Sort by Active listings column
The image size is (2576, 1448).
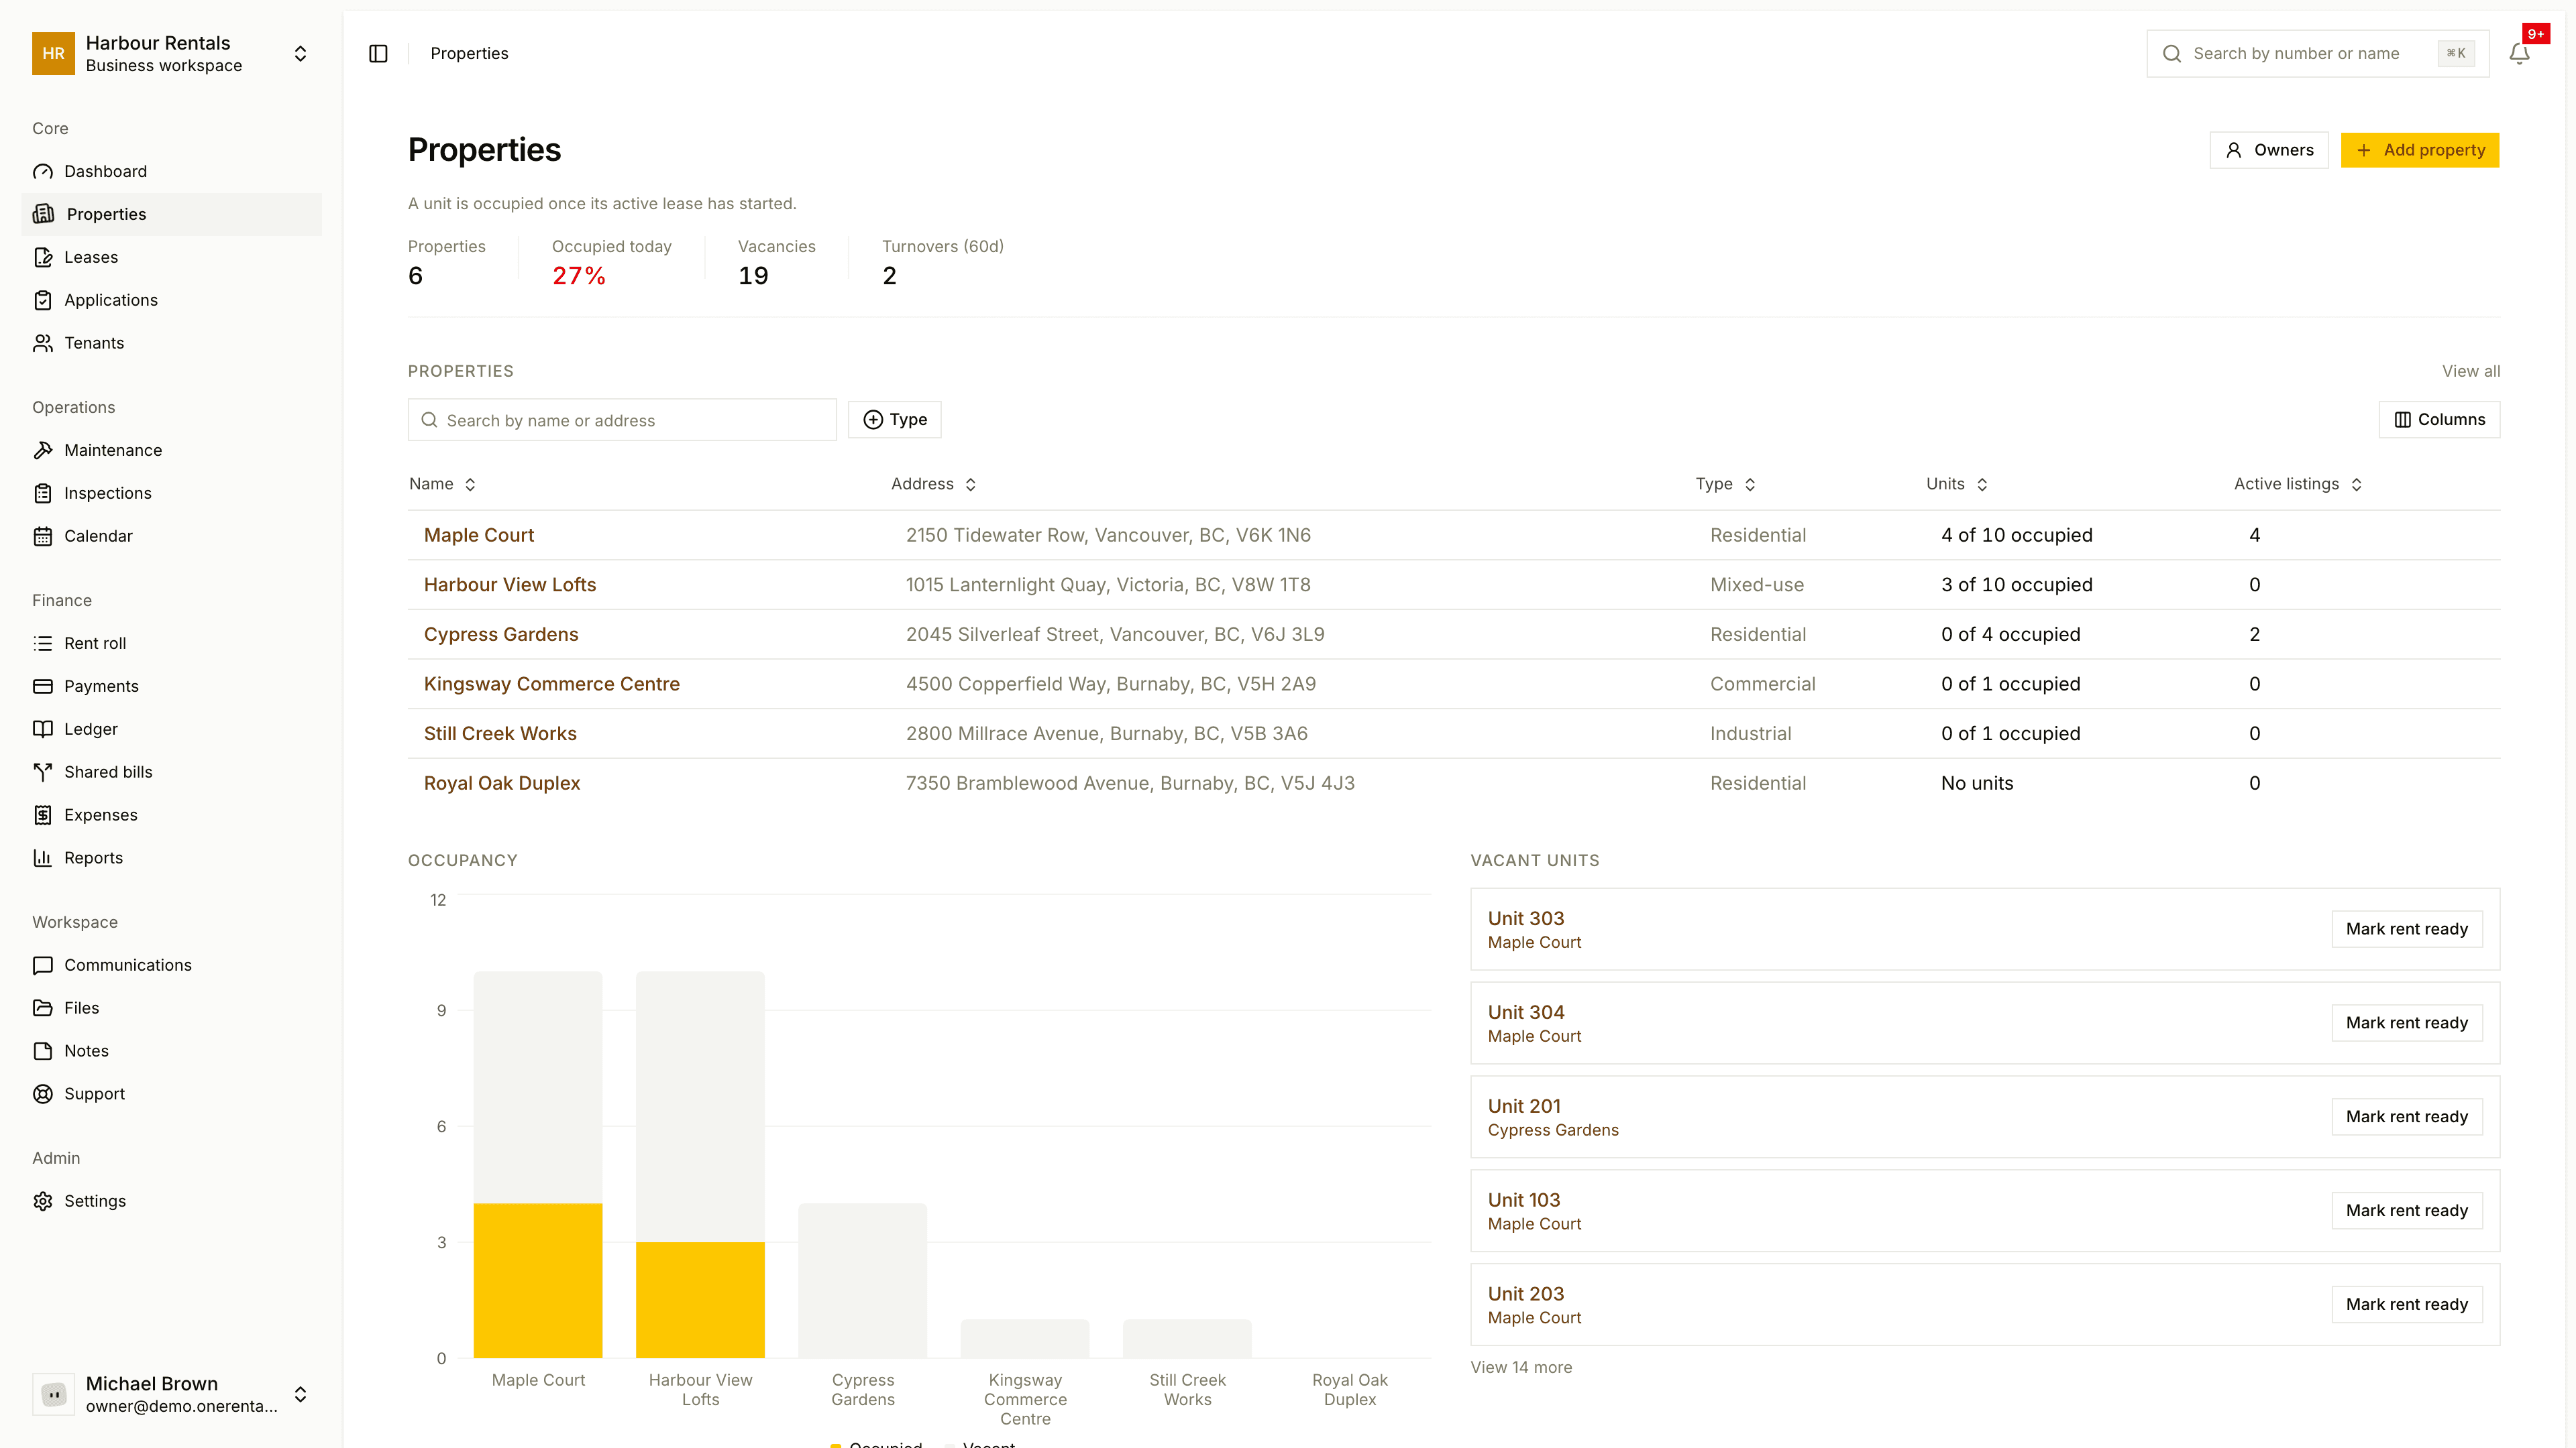[2298, 483]
